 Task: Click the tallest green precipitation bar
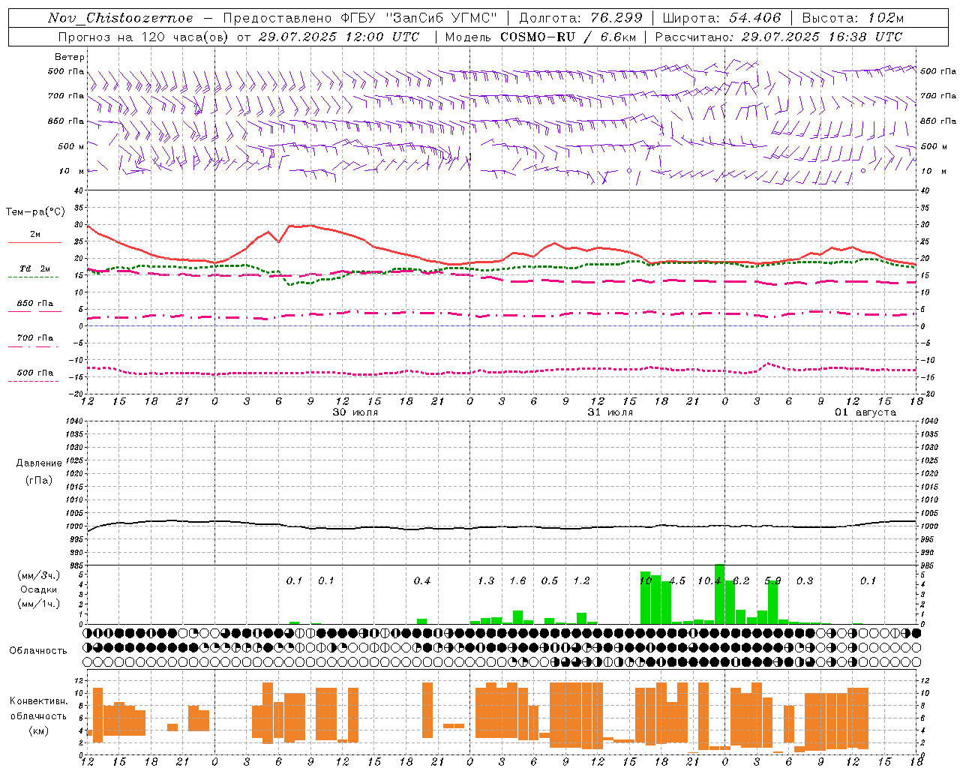pyautogui.click(x=719, y=594)
